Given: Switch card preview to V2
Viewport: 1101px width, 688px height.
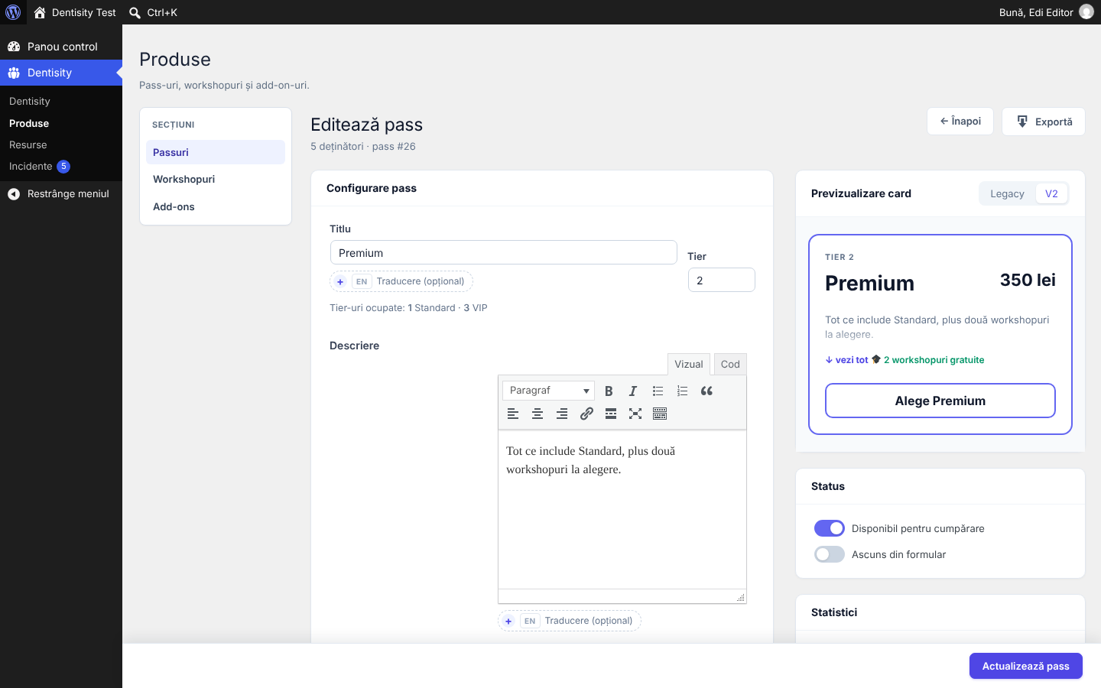Looking at the screenshot, I should click(1051, 193).
